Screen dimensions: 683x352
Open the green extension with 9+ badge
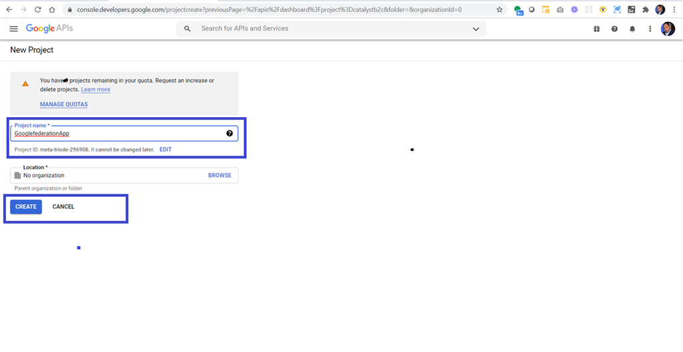518,10
